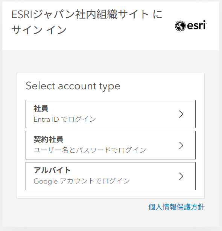
Task: Click the Select account type heading
Action: click(x=73, y=86)
